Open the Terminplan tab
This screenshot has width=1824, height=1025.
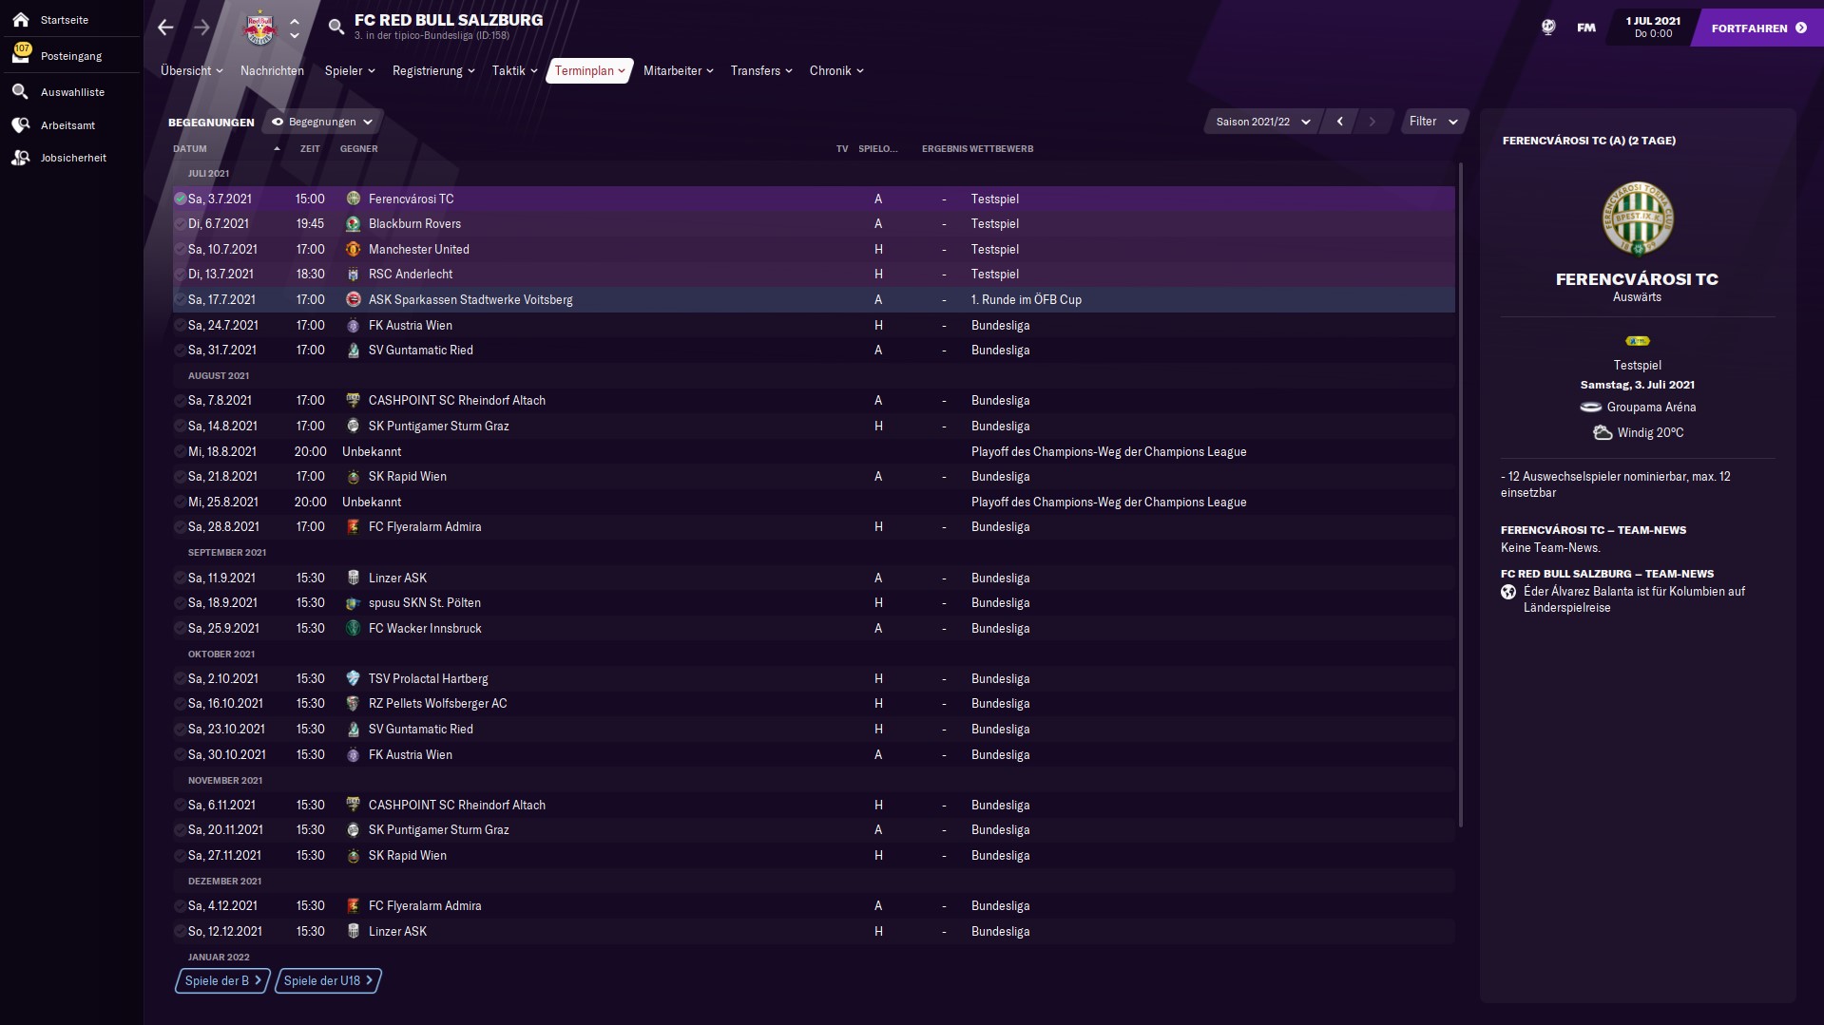coord(589,70)
